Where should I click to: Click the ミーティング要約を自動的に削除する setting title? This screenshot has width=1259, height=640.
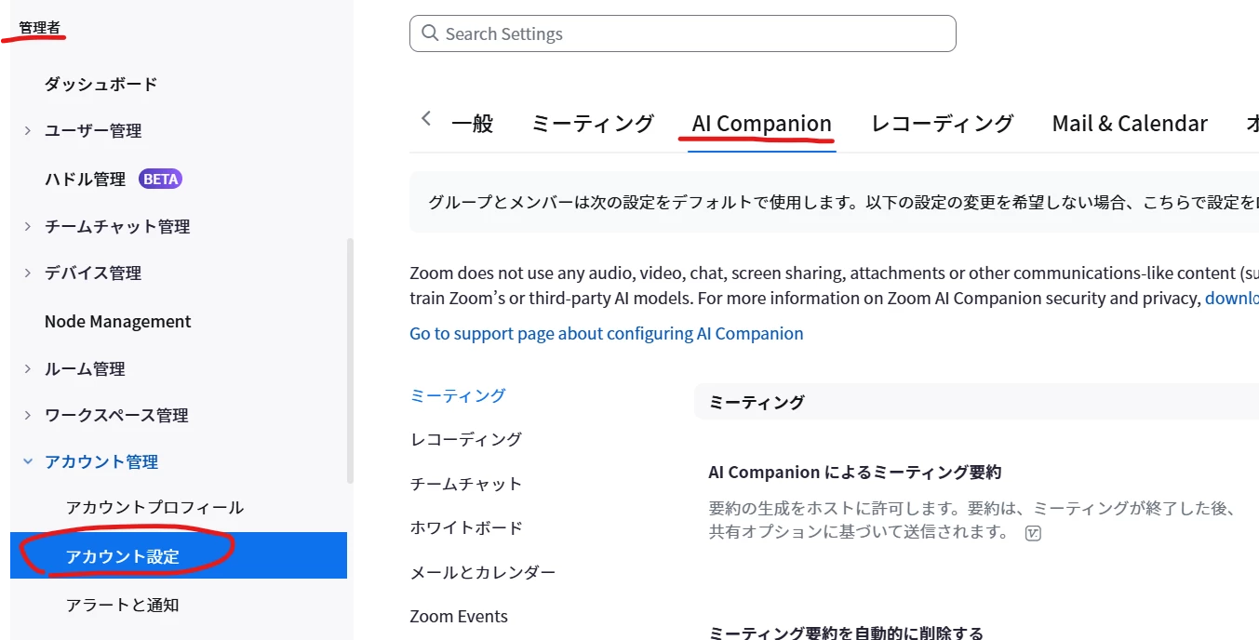[846, 633]
